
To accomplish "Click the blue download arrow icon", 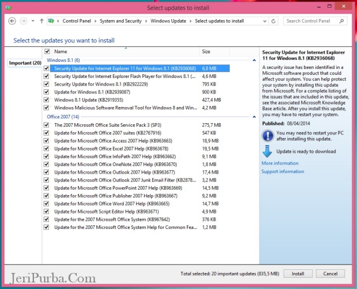I will point(267,152).
